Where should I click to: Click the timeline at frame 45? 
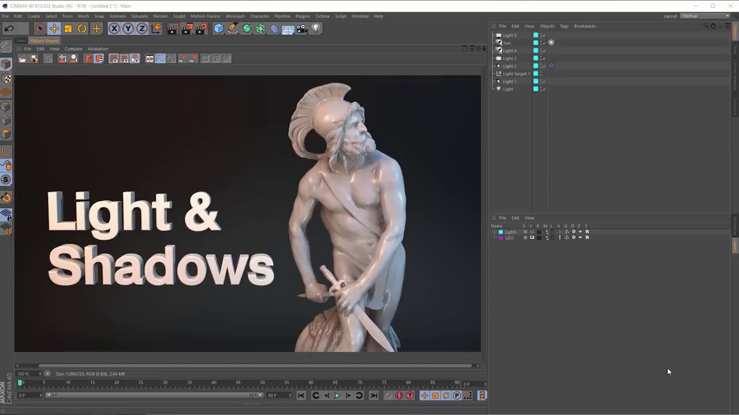pos(238,383)
